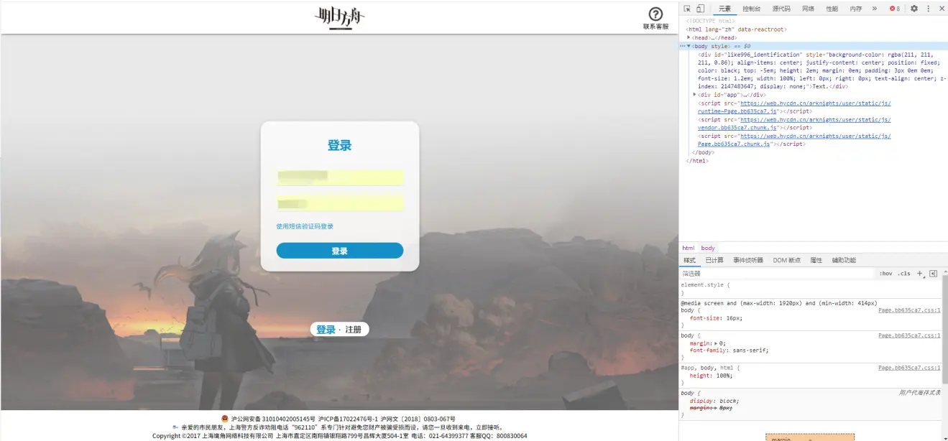This screenshot has height=441, width=948.
Task: Open DevTools settings gear
Action: pyautogui.click(x=914, y=9)
